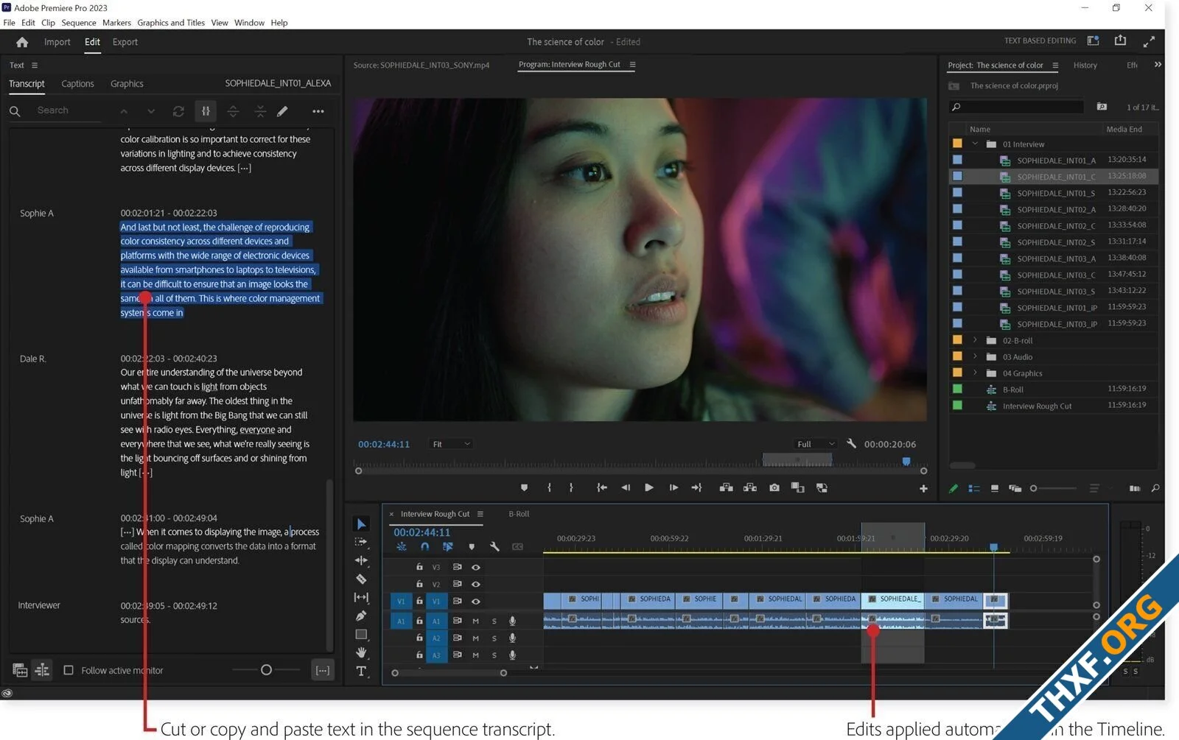
Task: Open timeline settings with the wrench icon
Action: [x=494, y=546]
